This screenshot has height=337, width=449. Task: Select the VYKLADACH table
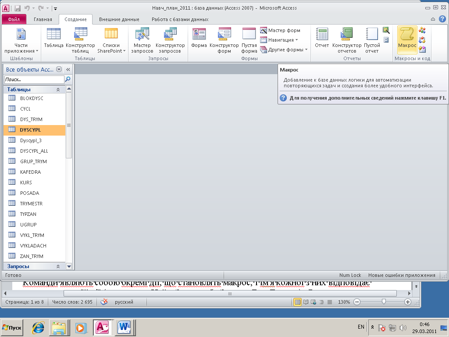pos(35,246)
